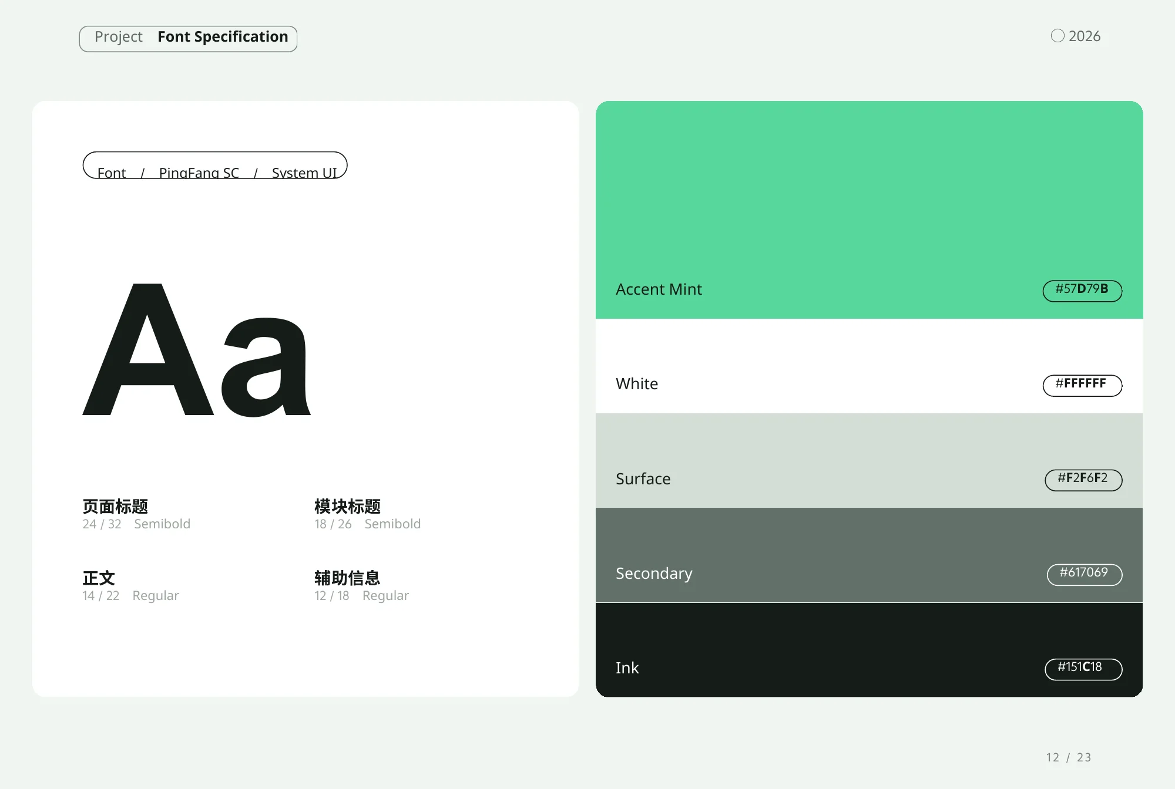Click the 14 / 22 Regular spec text
This screenshot has height=789, width=1175.
pos(130,595)
